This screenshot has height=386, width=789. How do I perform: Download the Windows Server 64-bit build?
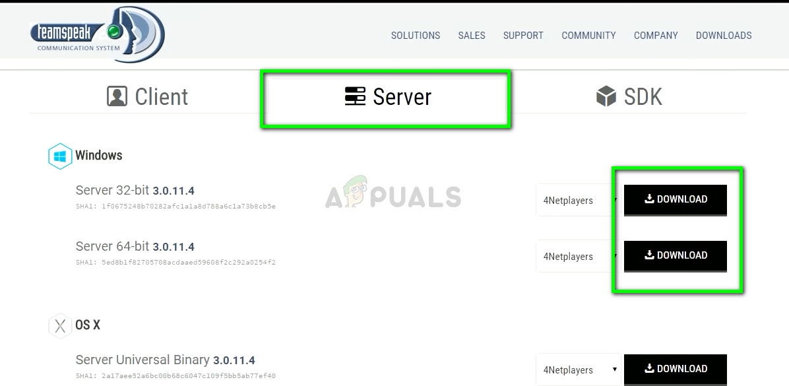[x=676, y=255]
